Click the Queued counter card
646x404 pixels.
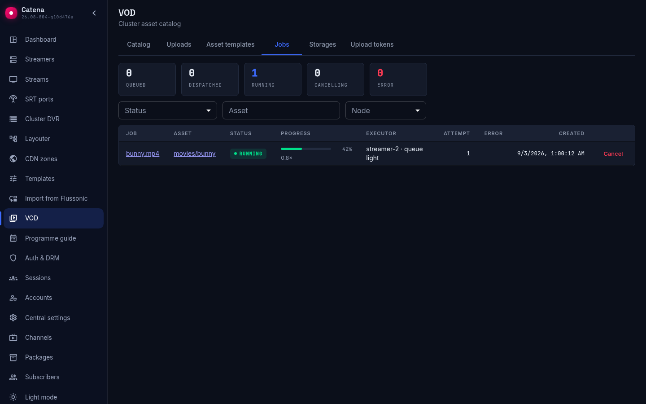pyautogui.click(x=147, y=79)
